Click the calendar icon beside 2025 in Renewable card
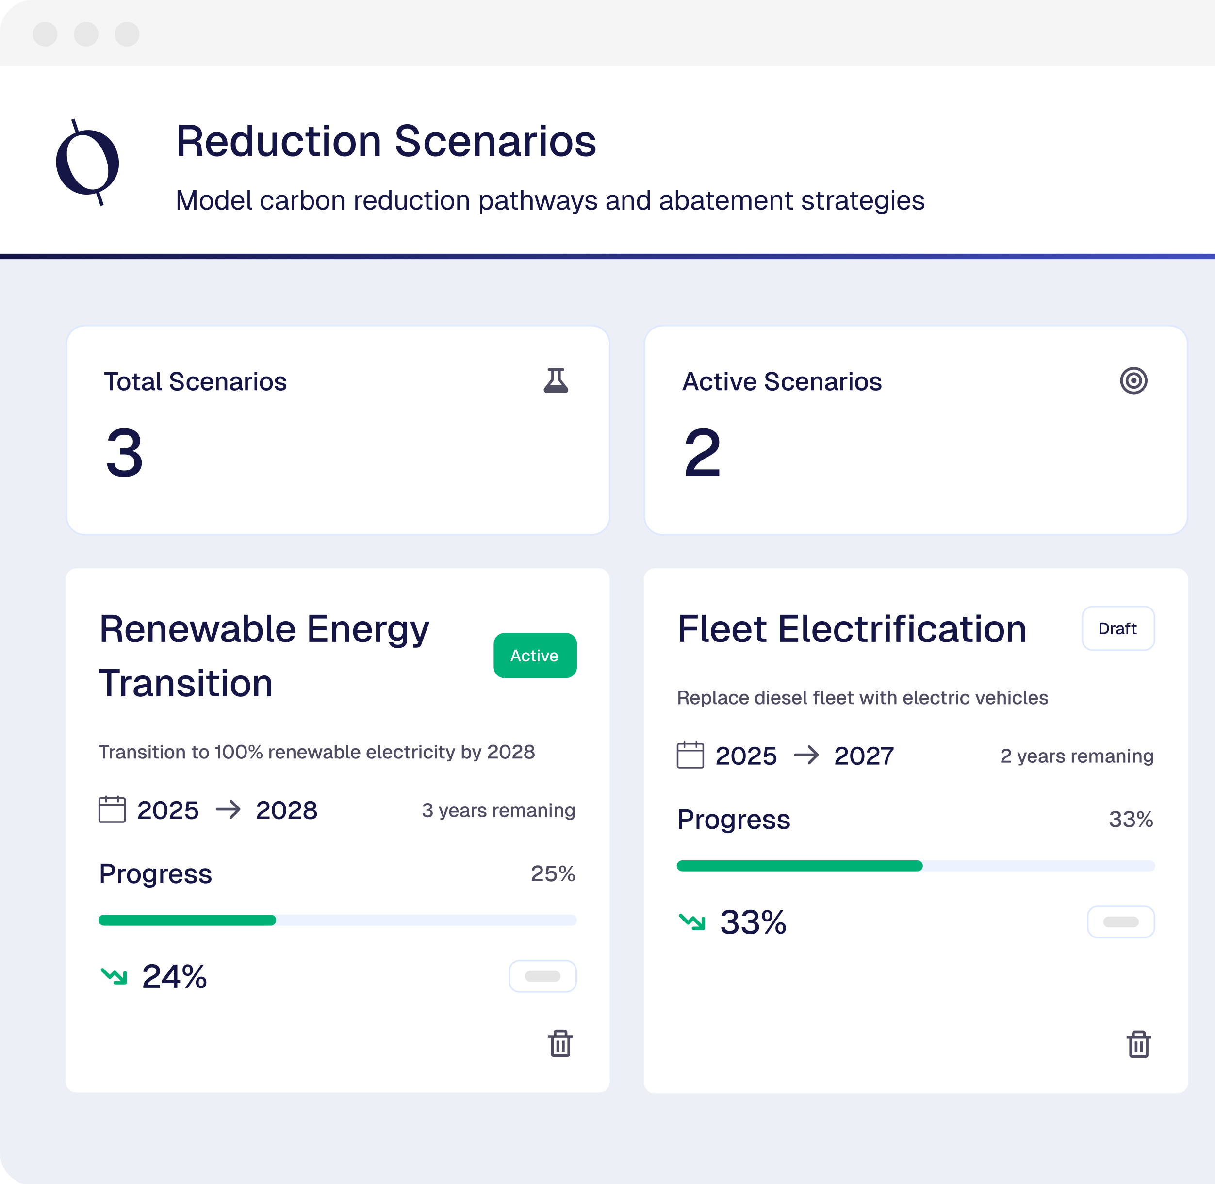Screen dimensions: 1215x1184 [112, 810]
